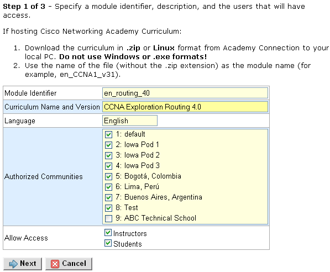Click the 'Instructors' label text
This screenshot has width=330, height=272.
(130, 234)
